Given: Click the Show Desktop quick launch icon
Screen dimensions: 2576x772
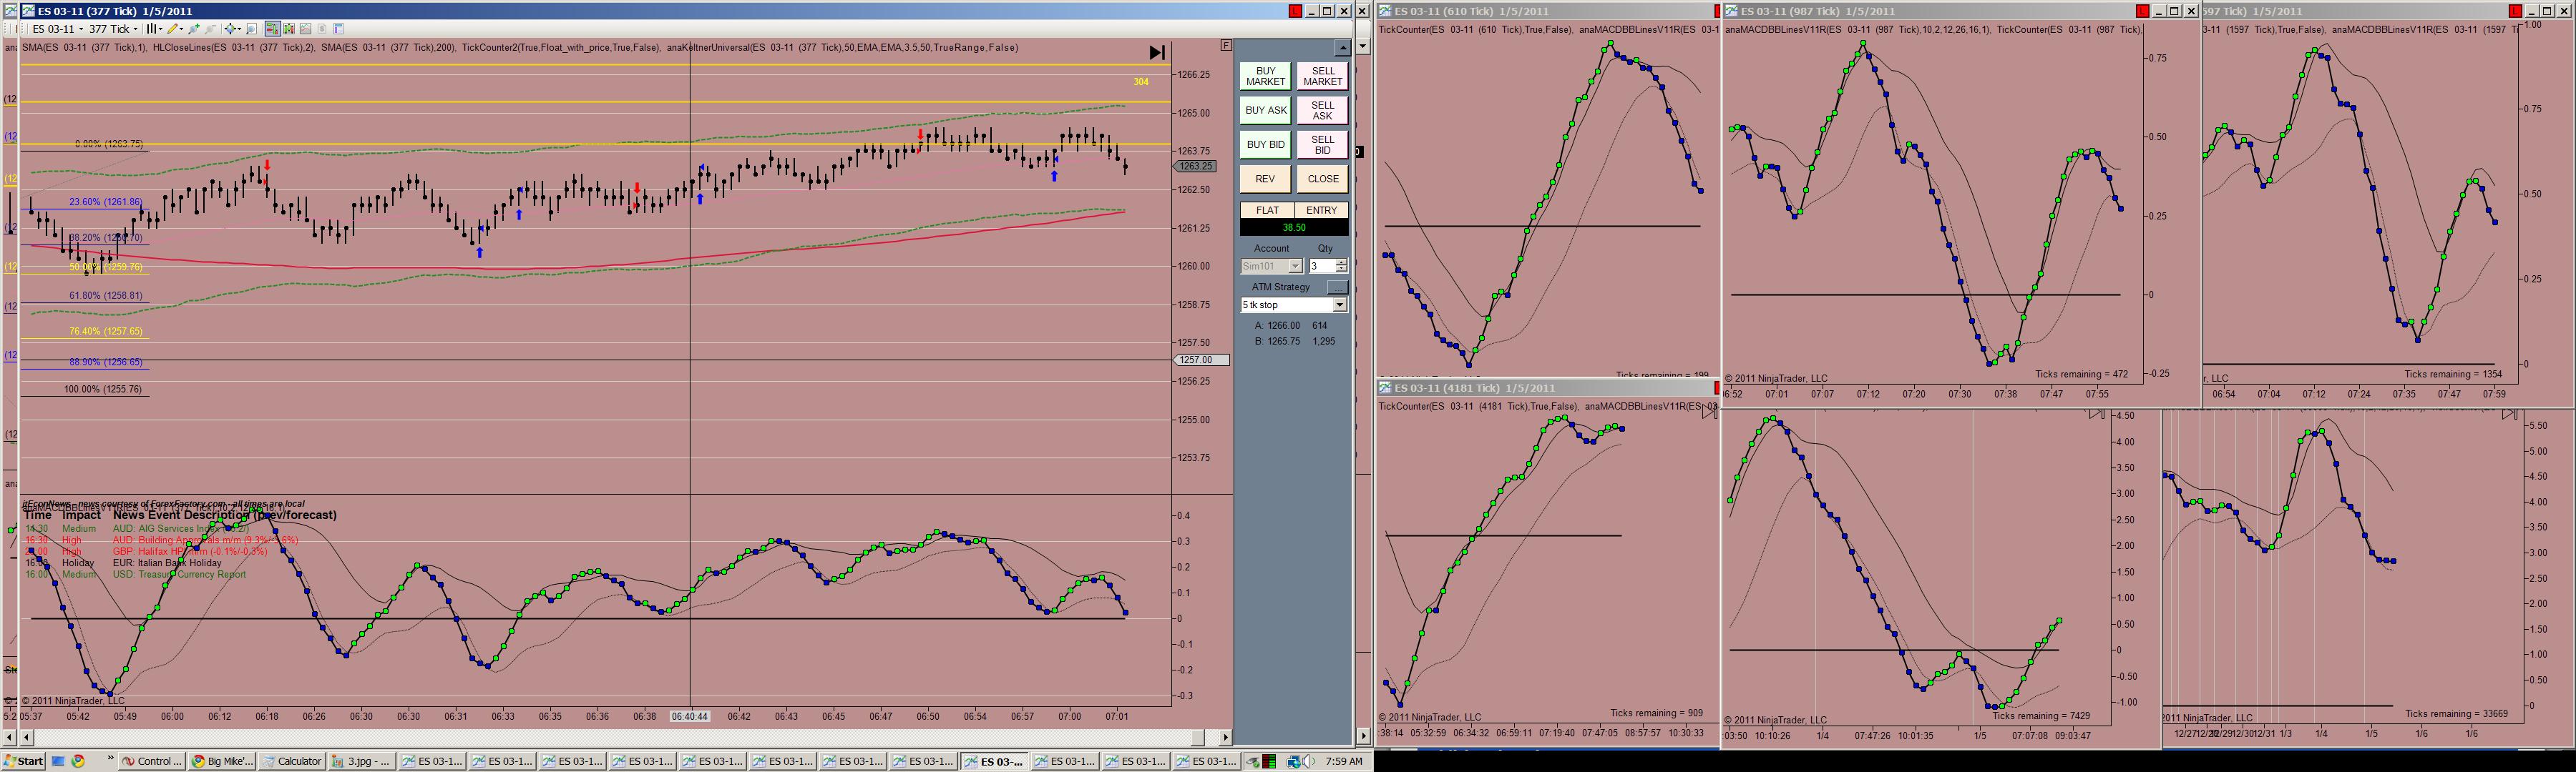Looking at the screenshot, I should (x=58, y=761).
